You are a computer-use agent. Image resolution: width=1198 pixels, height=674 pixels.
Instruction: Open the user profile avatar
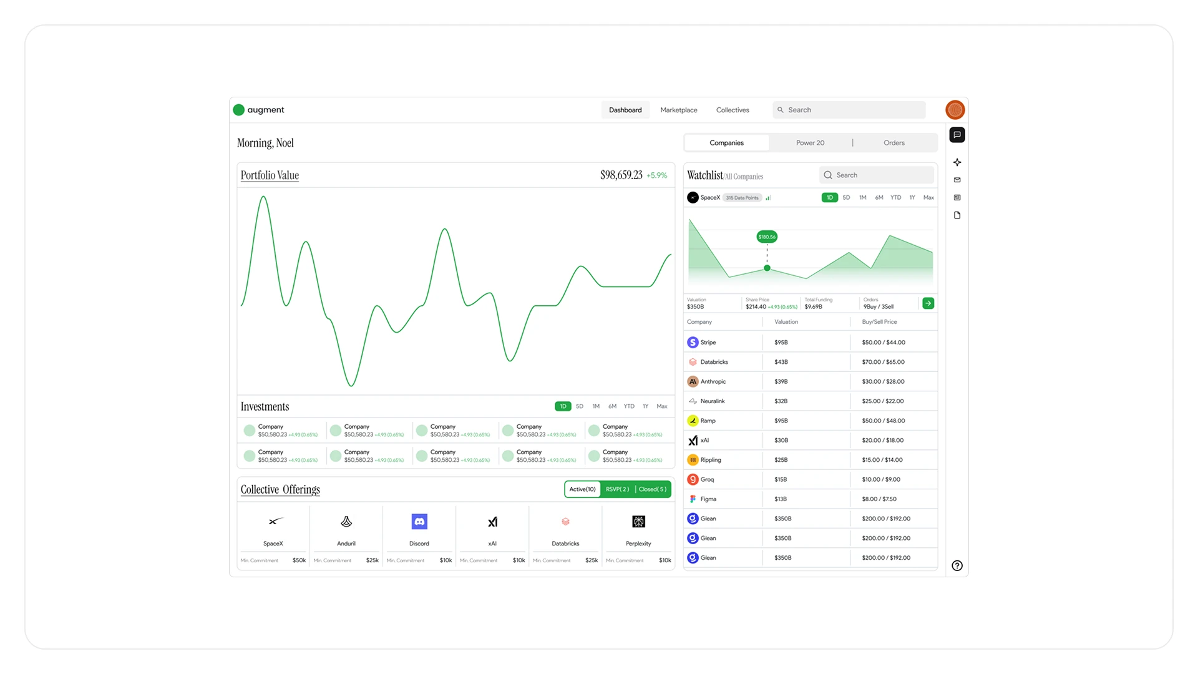pos(955,110)
